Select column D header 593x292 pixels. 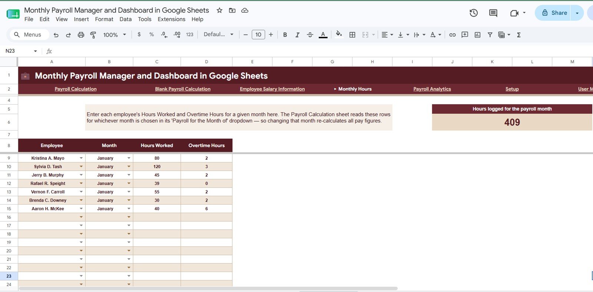206,62
